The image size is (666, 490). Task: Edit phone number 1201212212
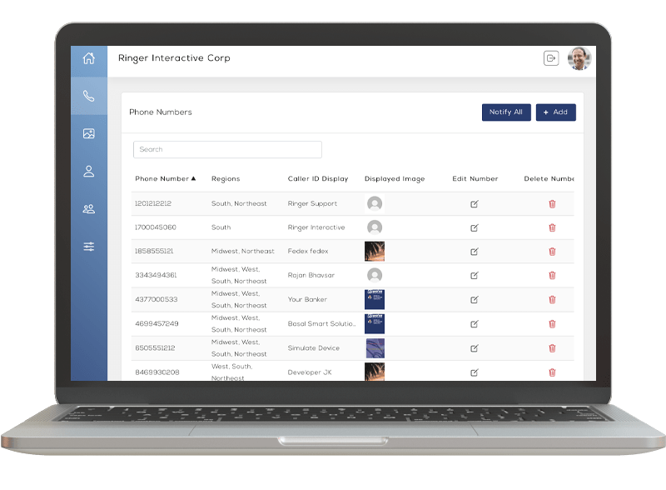475,203
